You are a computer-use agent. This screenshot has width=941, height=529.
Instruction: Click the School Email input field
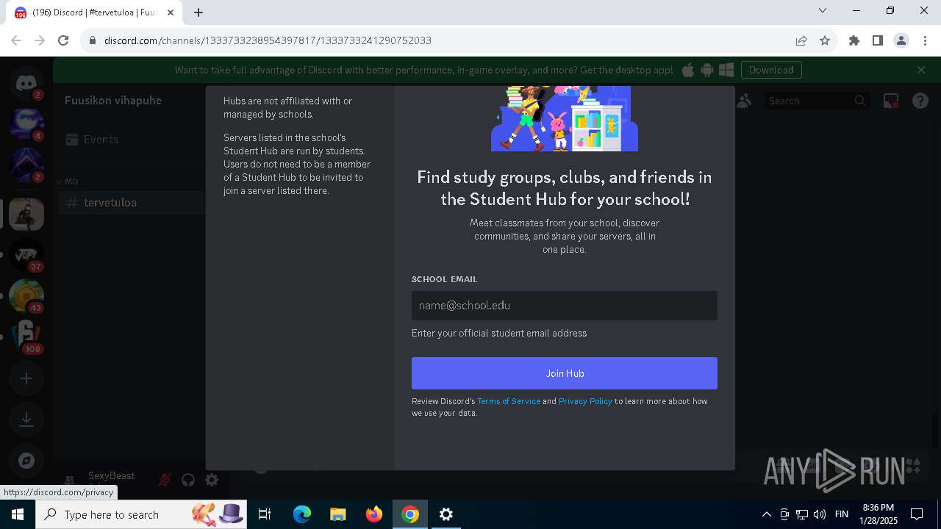pos(565,306)
